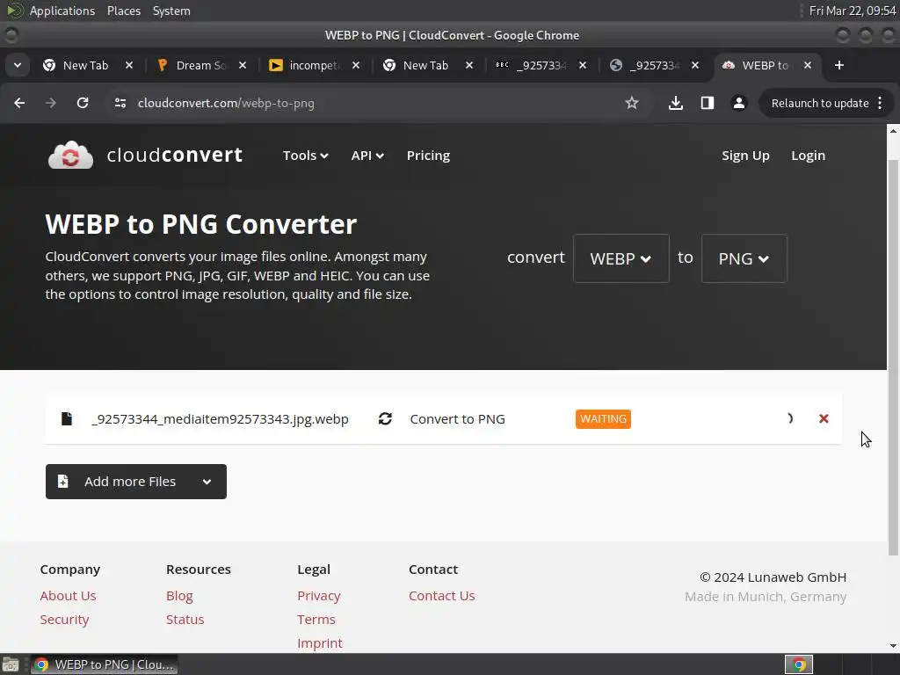900x675 pixels.
Task: Click the Login link
Action: point(809,156)
